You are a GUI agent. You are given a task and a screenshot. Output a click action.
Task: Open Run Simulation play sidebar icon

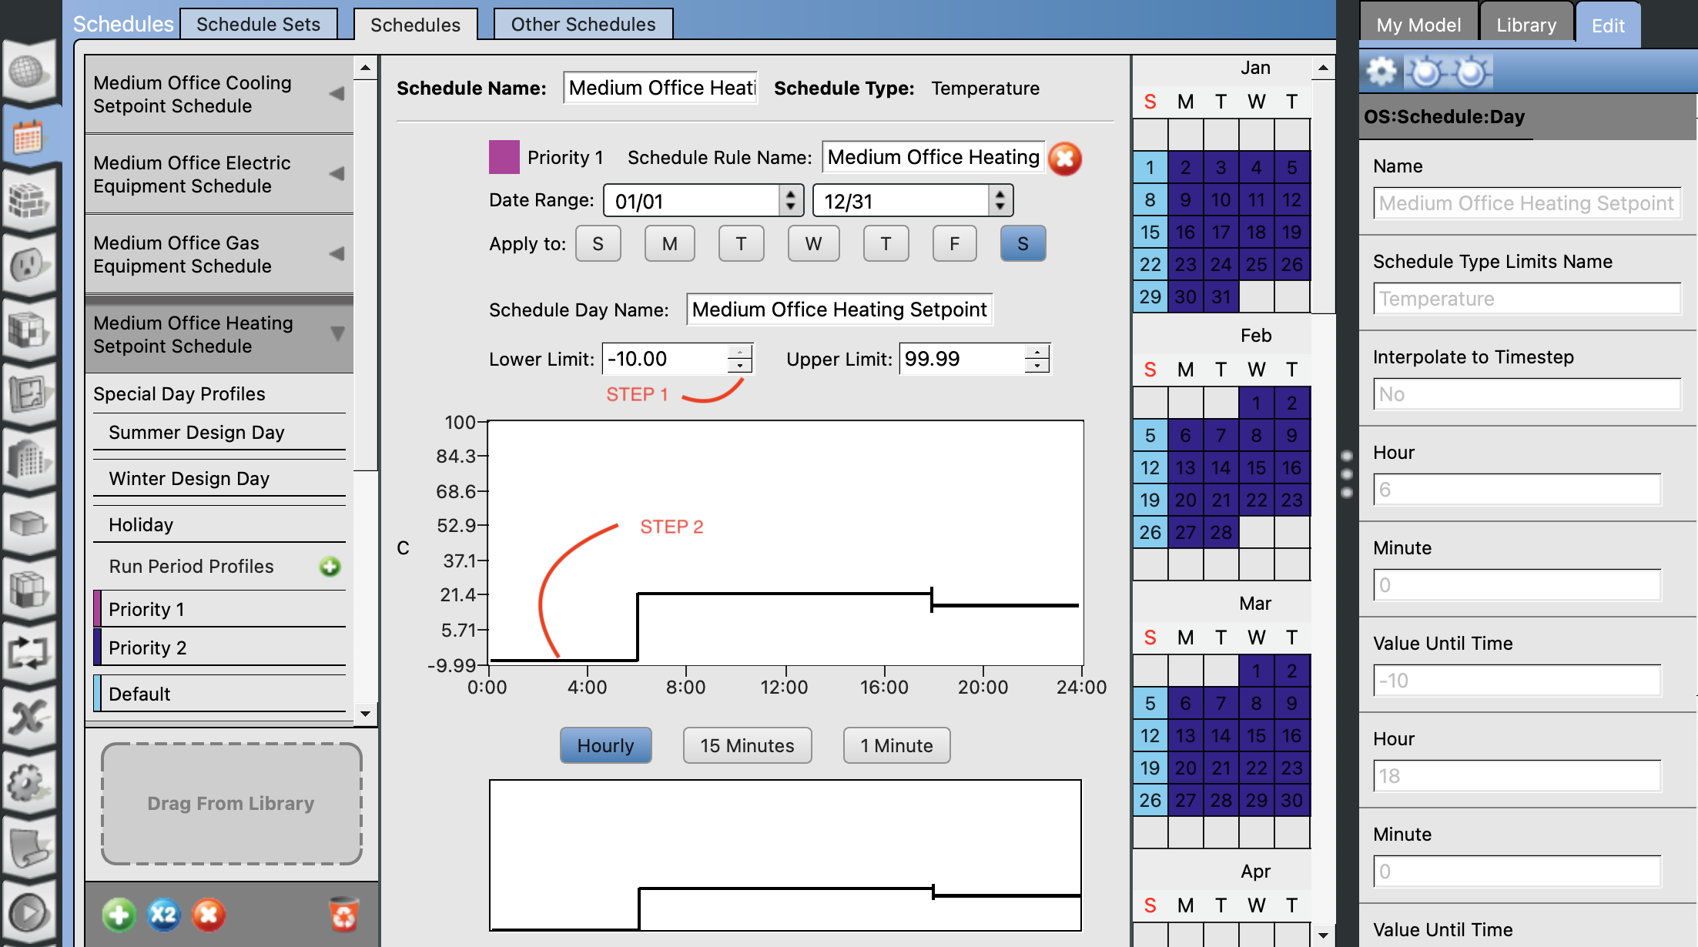coord(28,914)
